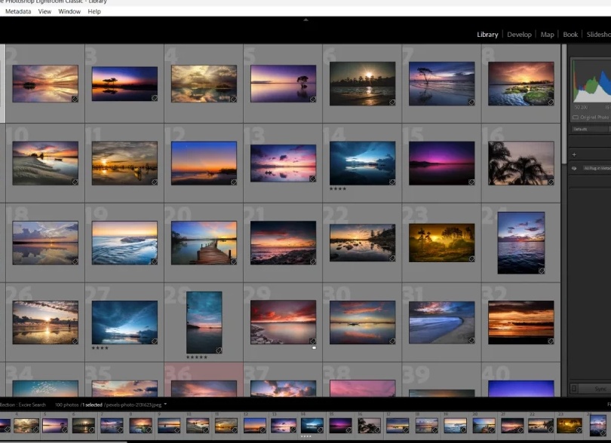Click the metadata badge on grid photo 21

(313, 261)
